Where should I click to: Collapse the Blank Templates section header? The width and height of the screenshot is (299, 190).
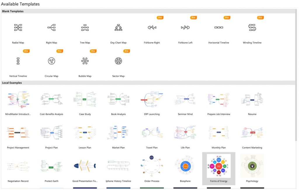[13, 11]
